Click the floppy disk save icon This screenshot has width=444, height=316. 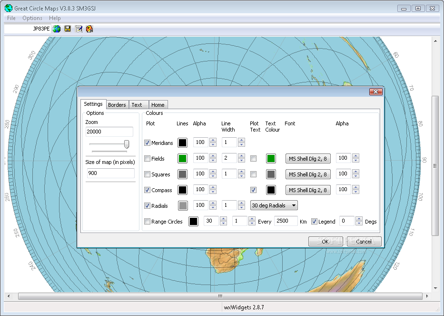point(68,29)
